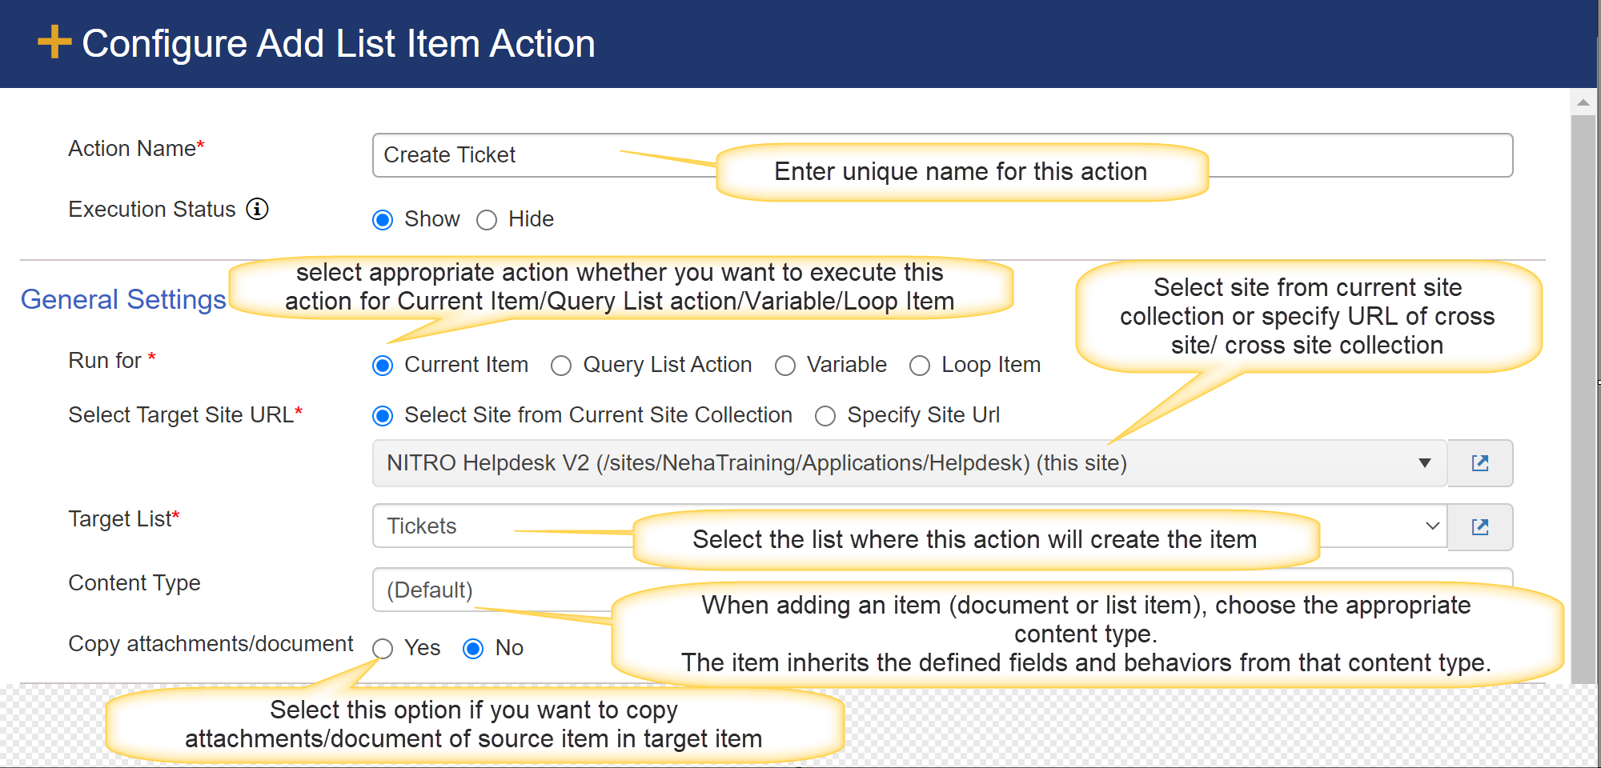Click the vertical scrollbar thumb
The height and width of the screenshot is (768, 1601).
[x=1583, y=398]
